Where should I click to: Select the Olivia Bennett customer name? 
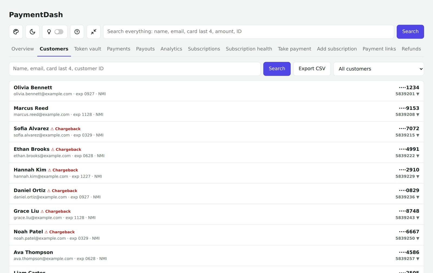pyautogui.click(x=33, y=87)
